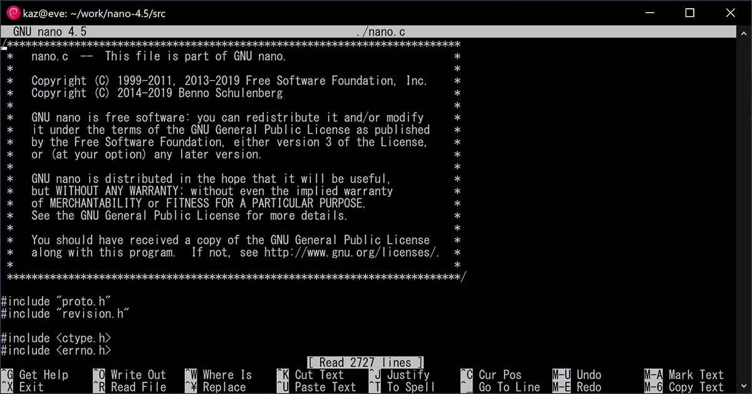
Task: Click the './nano.c' filename in header
Action: coord(380,32)
